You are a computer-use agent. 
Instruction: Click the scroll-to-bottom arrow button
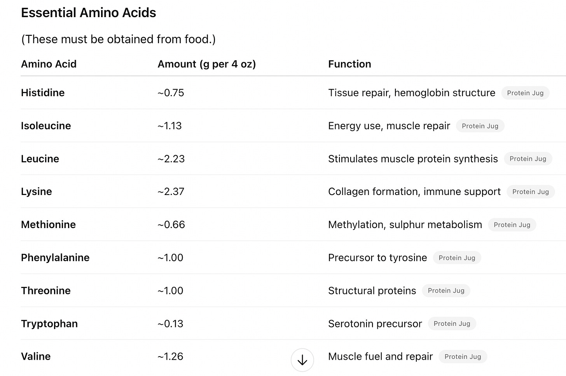coord(302,360)
